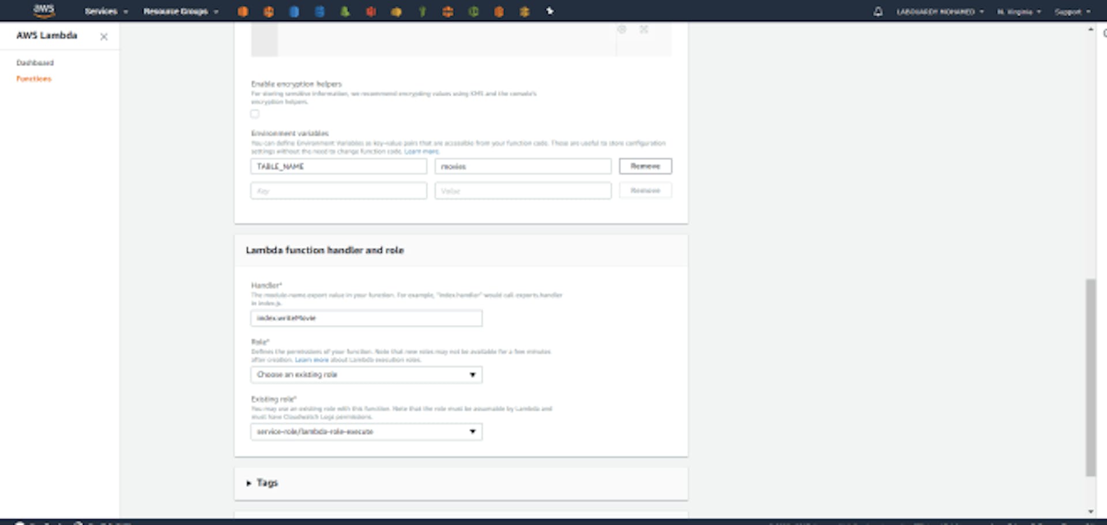Go to Dashboard in Lambda sidebar
This screenshot has height=525, width=1107.
[35, 62]
